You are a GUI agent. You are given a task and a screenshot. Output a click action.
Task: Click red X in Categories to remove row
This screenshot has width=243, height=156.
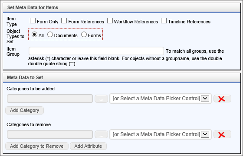coord(222,134)
